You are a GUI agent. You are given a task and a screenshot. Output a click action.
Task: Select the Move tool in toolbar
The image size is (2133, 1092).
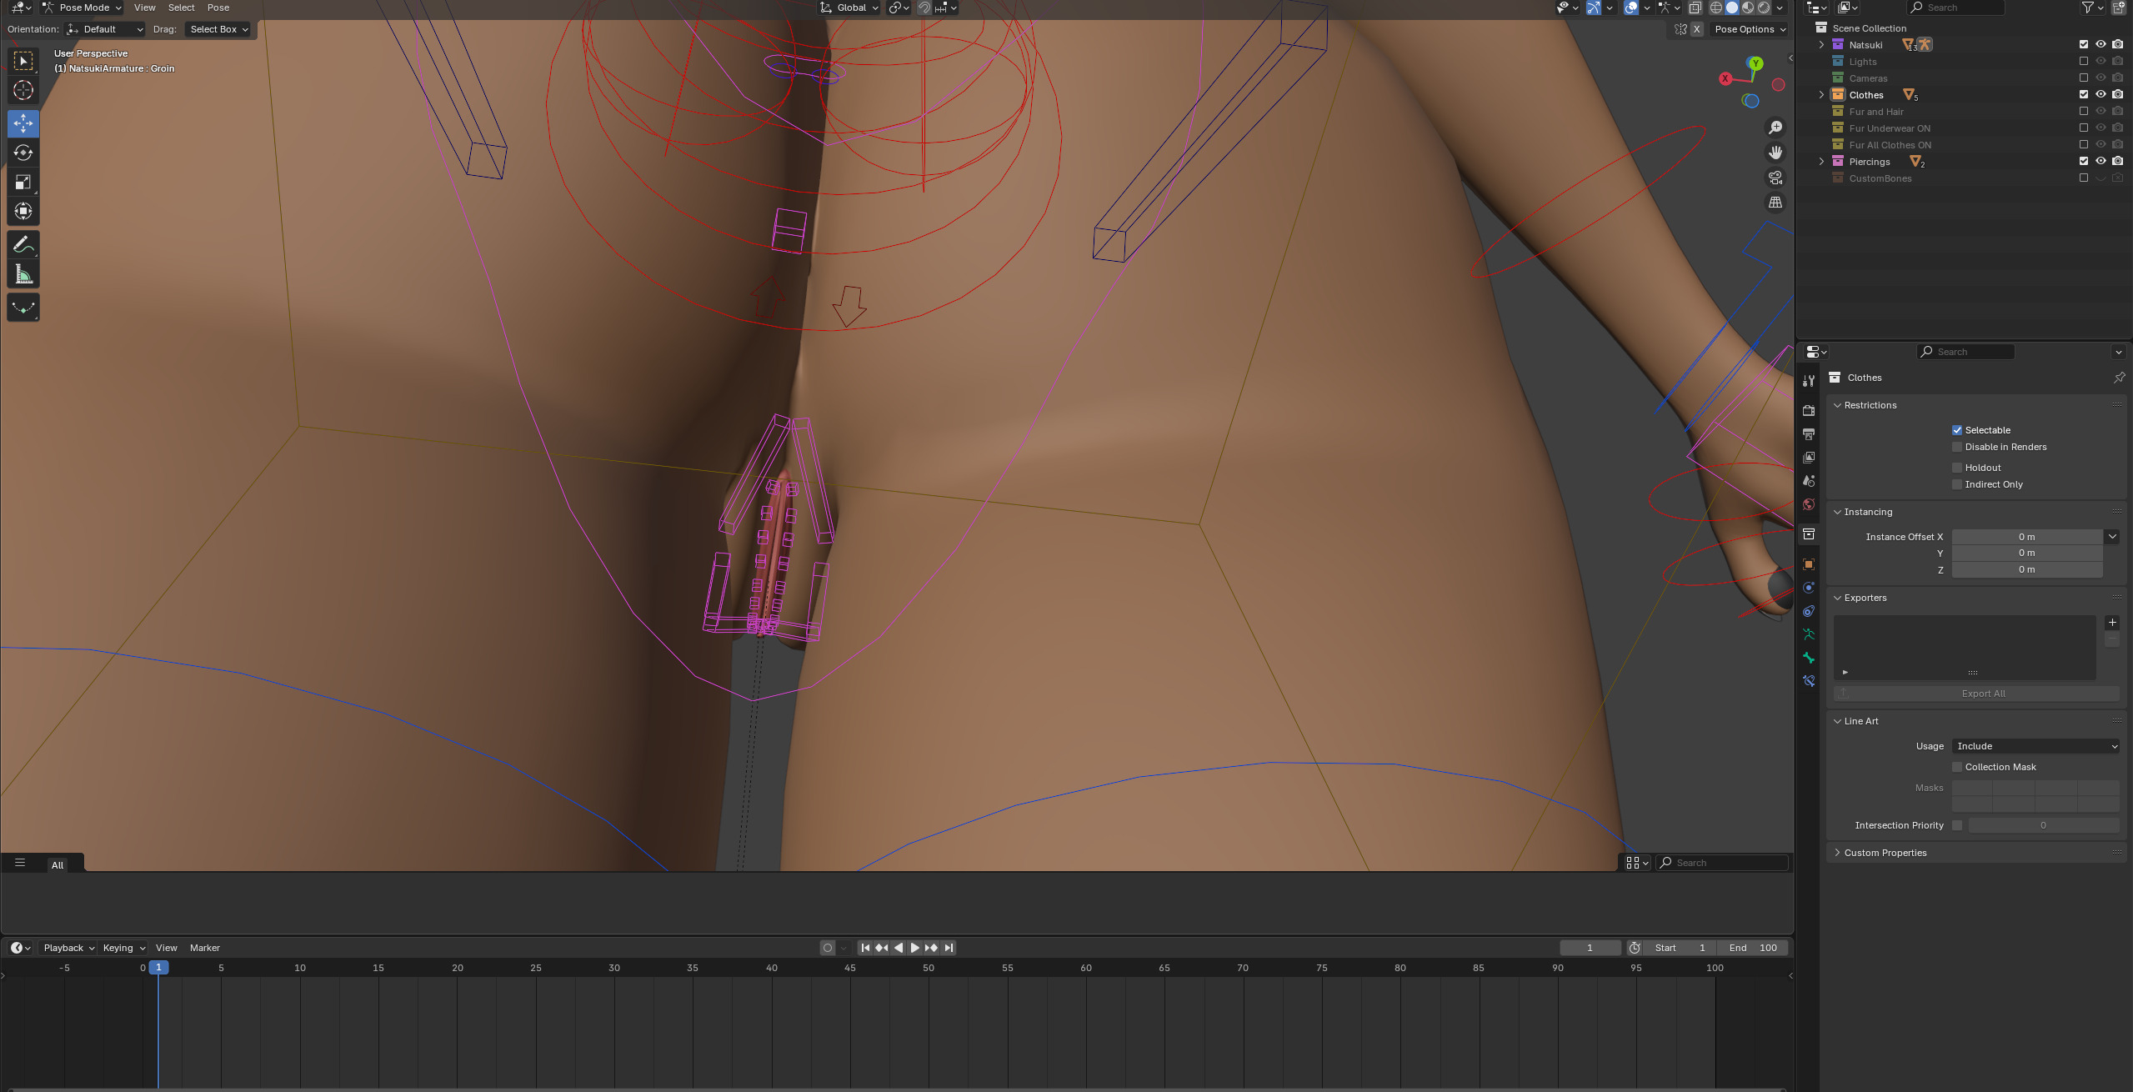pyautogui.click(x=23, y=123)
